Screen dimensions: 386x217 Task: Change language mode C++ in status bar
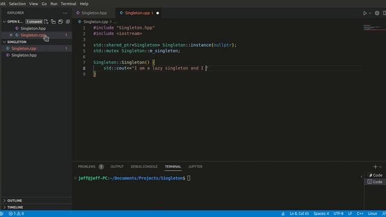(x=360, y=213)
